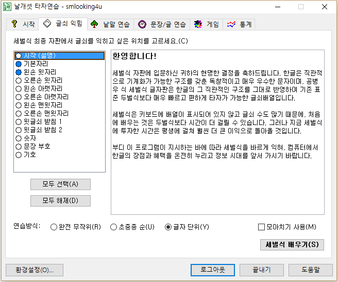This screenshot has height=282, width=338.
Task: Open the 시작 tab with question mark icon
Action: point(23,24)
